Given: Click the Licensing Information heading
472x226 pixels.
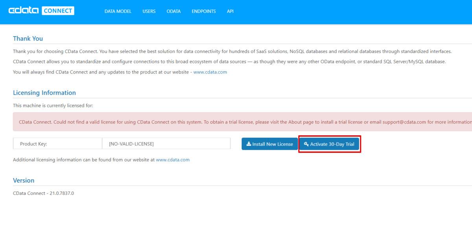Looking at the screenshot, I should (44, 93).
